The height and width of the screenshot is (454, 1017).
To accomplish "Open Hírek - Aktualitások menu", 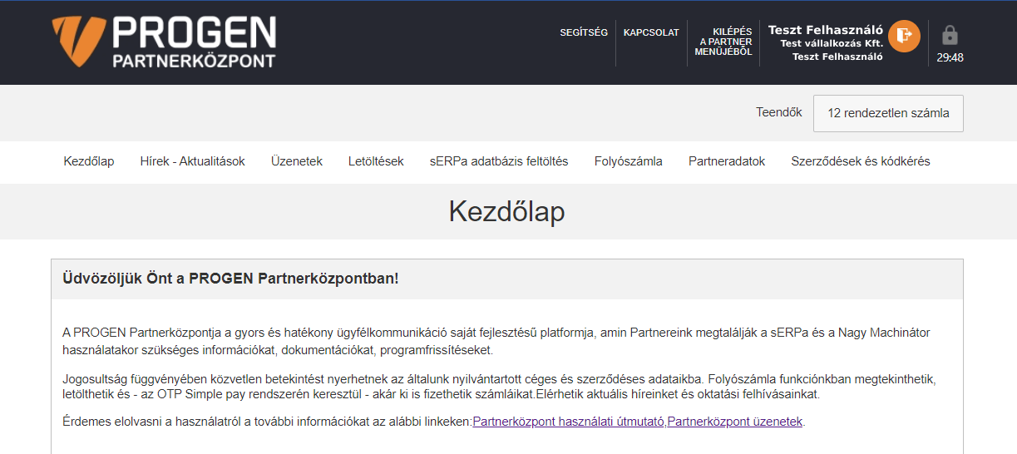I will pyautogui.click(x=192, y=161).
